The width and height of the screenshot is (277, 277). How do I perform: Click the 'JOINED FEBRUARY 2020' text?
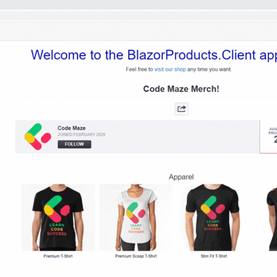click(81, 135)
